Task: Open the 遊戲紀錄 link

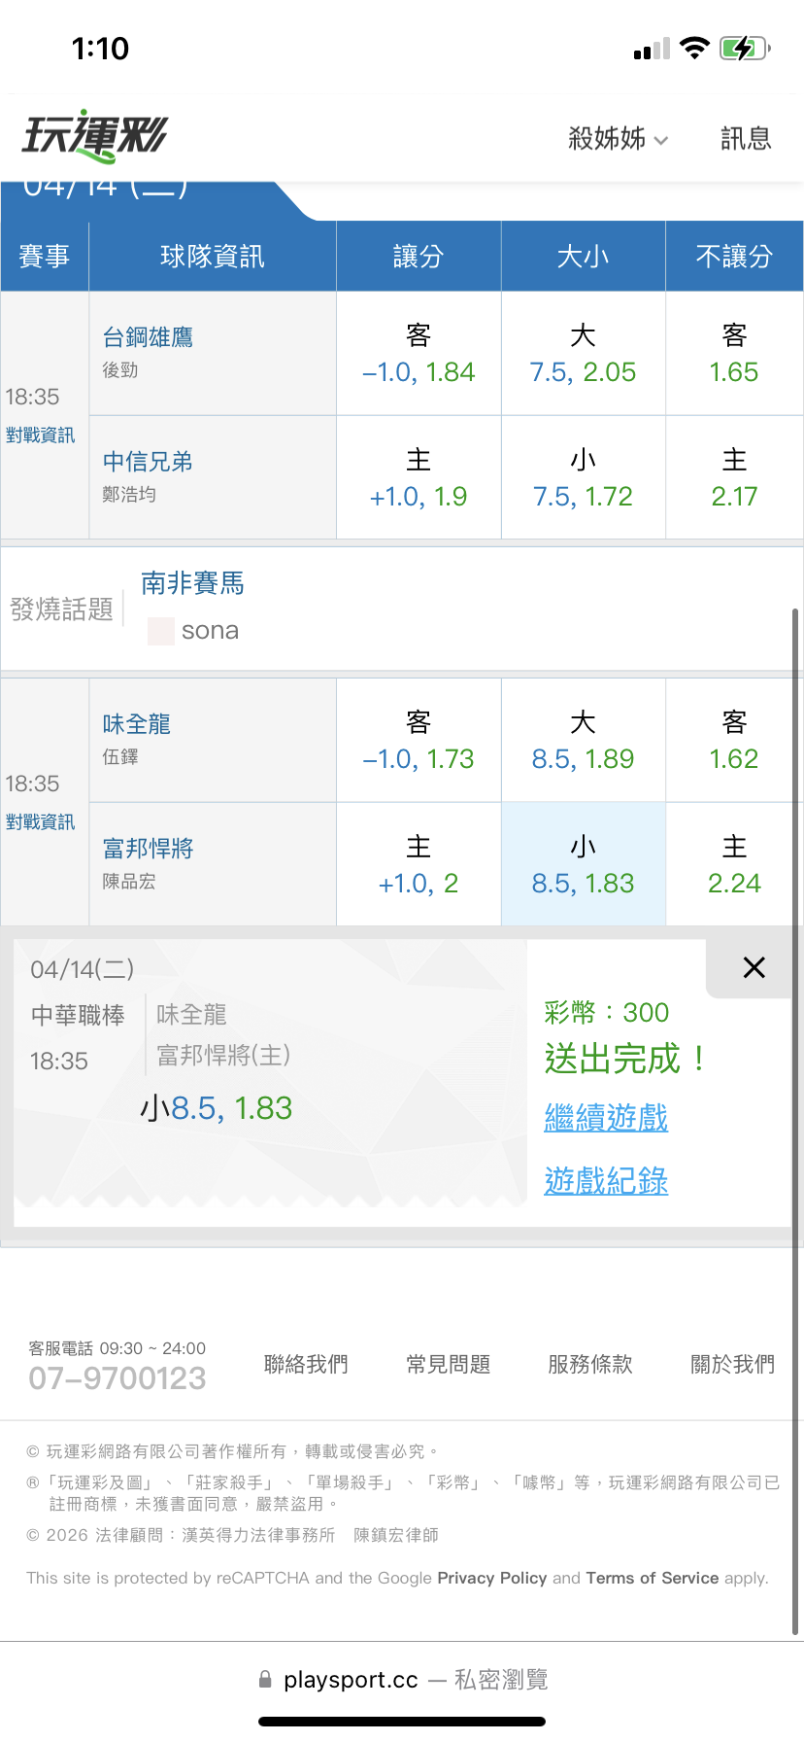Action: (x=606, y=1181)
